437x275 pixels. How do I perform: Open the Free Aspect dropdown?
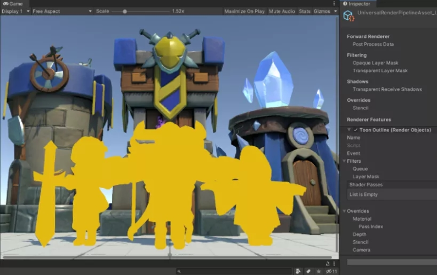pos(62,11)
